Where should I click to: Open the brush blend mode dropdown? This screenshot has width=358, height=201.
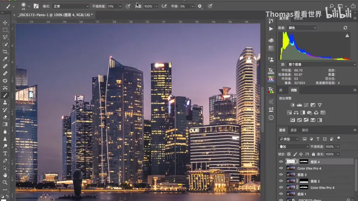(x=71, y=6)
